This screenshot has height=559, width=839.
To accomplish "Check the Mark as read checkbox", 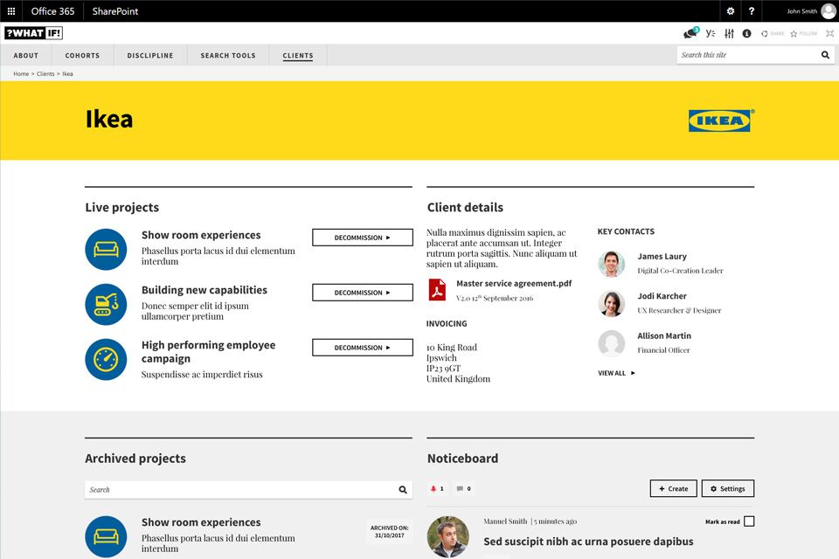I will tap(749, 521).
